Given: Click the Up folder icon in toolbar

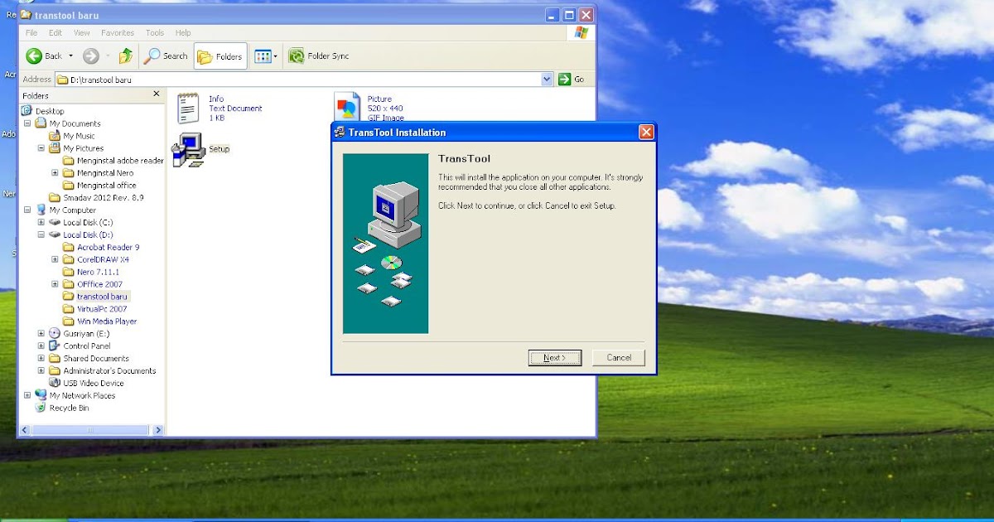Looking at the screenshot, I should [x=125, y=56].
